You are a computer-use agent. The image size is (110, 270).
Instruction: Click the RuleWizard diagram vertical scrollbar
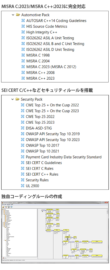[x=107, y=233]
